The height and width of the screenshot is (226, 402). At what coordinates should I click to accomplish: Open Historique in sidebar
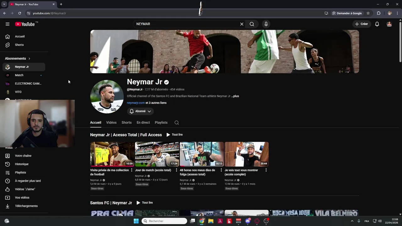pyautogui.click(x=24, y=164)
